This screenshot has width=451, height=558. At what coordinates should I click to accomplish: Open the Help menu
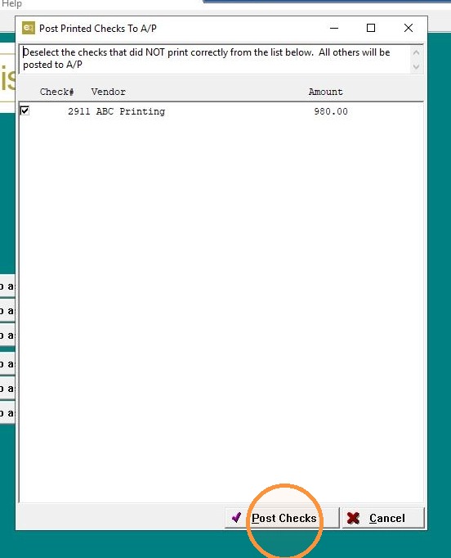point(11,4)
